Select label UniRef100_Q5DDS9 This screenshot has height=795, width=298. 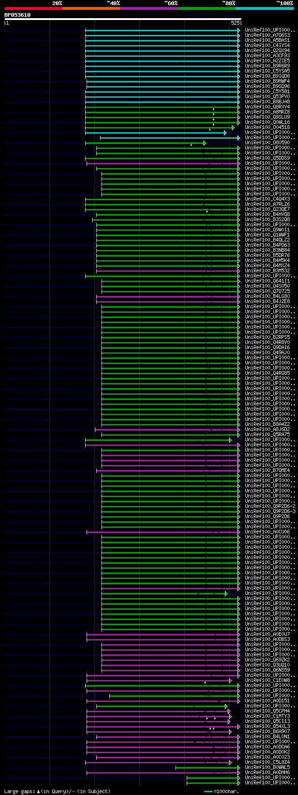[x=267, y=158]
